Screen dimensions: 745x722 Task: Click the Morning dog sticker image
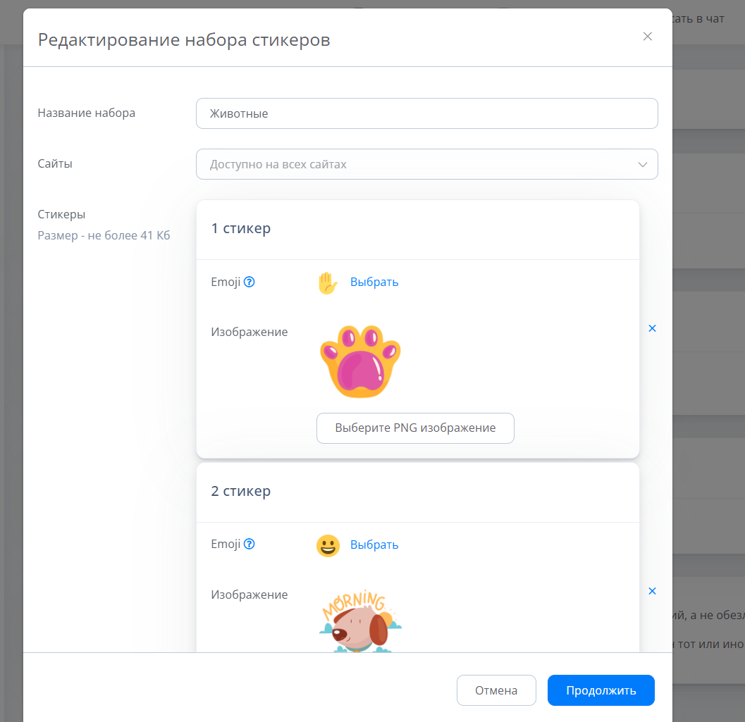coord(359,621)
